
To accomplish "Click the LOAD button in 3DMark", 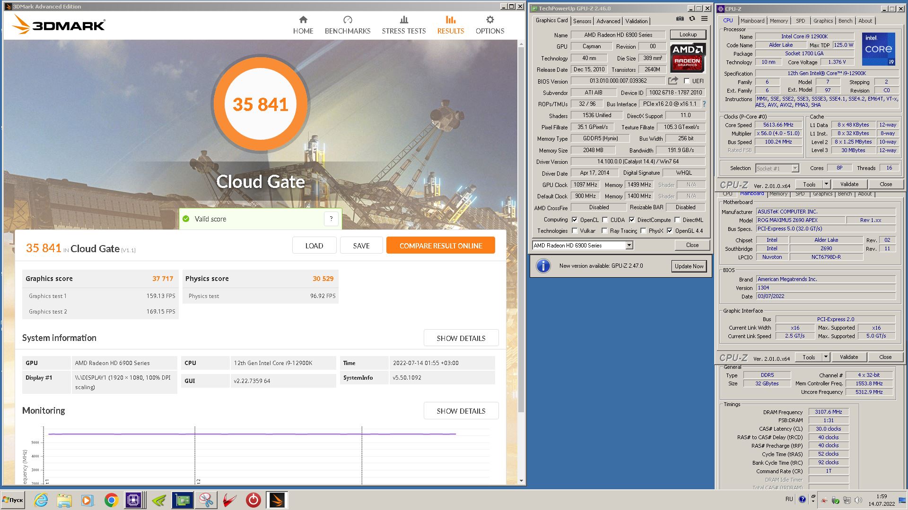I will 314,246.
